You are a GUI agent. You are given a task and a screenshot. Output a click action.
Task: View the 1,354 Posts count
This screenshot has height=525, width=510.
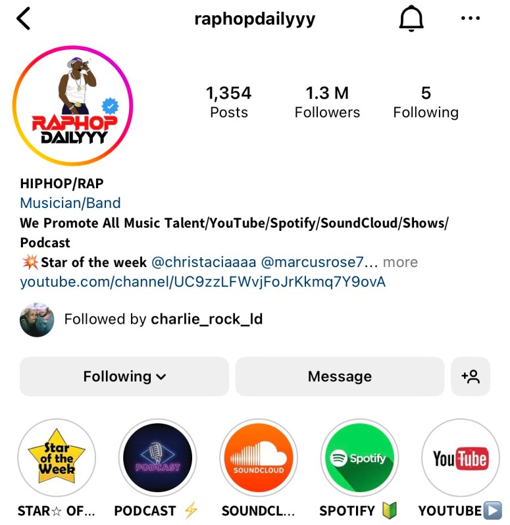pos(229,102)
